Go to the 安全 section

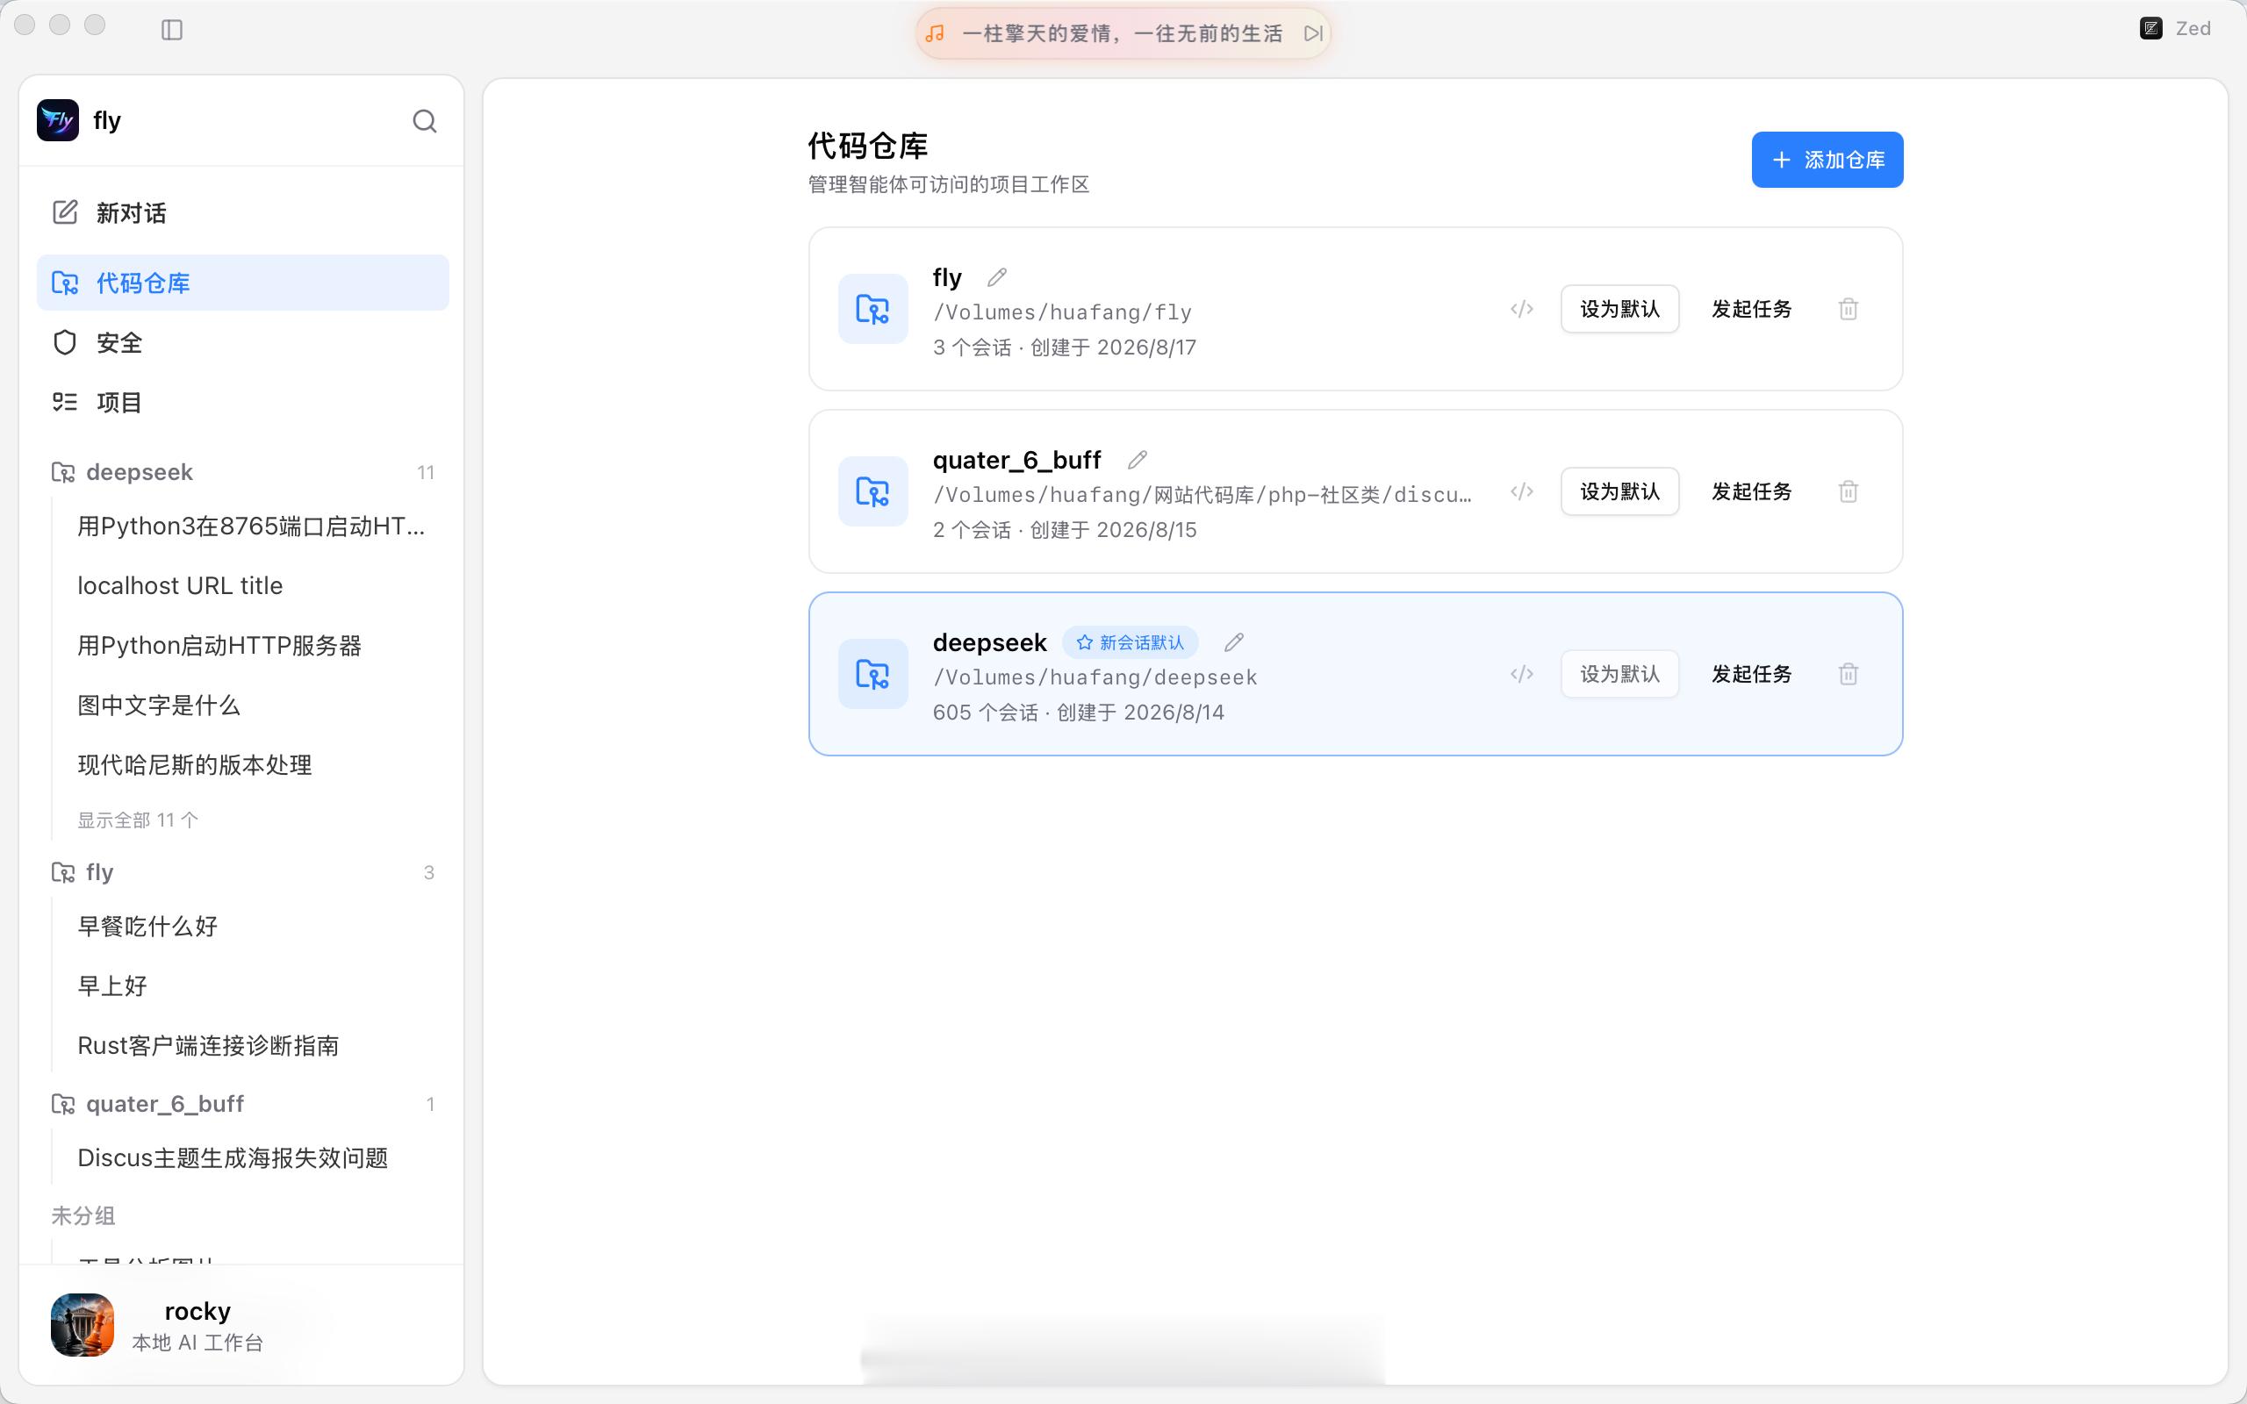(242, 342)
